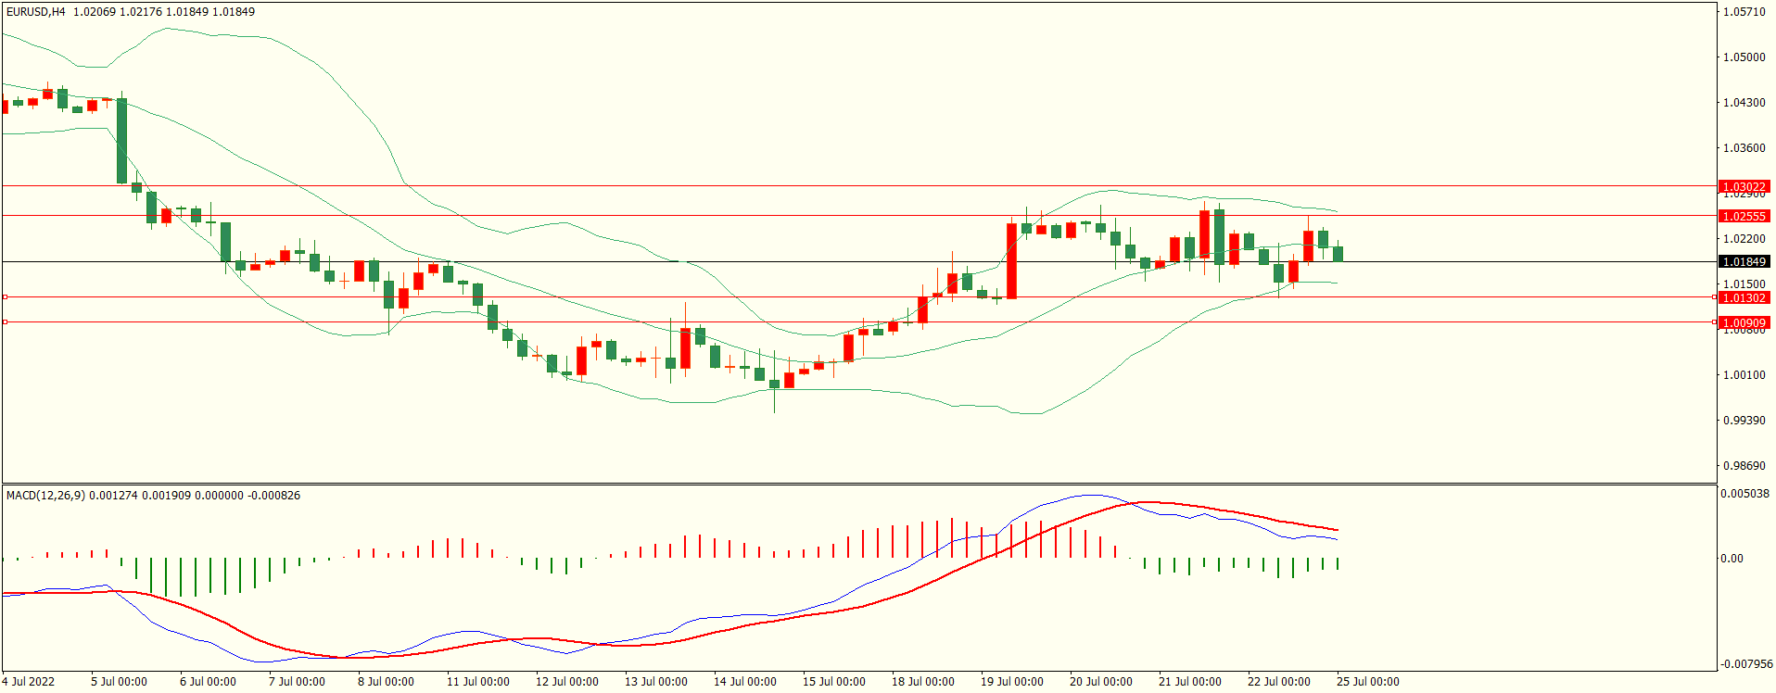Click the 14 Jul 00:00 time label

[x=745, y=682]
